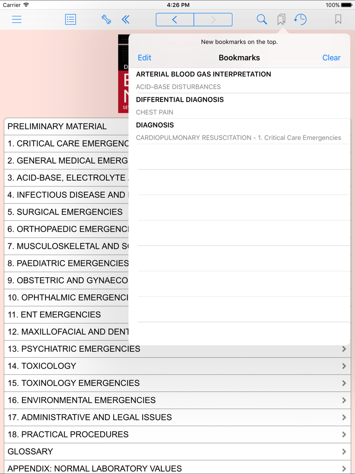355x474 pixels.
Task: Clear all bookmarks
Action: (x=331, y=58)
